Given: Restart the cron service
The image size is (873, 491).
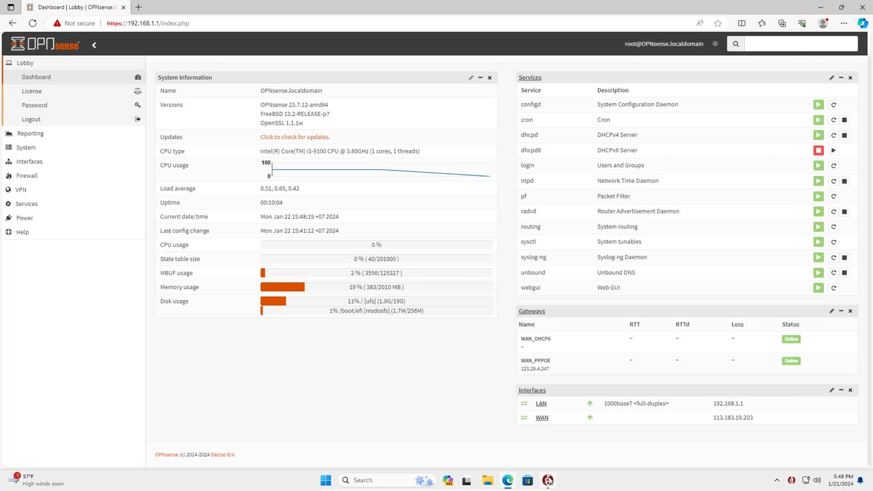Looking at the screenshot, I should pos(833,120).
